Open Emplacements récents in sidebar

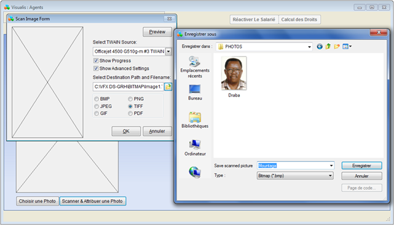pos(195,67)
